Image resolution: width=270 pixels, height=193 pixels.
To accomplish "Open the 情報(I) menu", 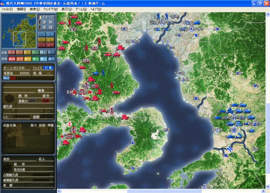I will pos(22,9).
